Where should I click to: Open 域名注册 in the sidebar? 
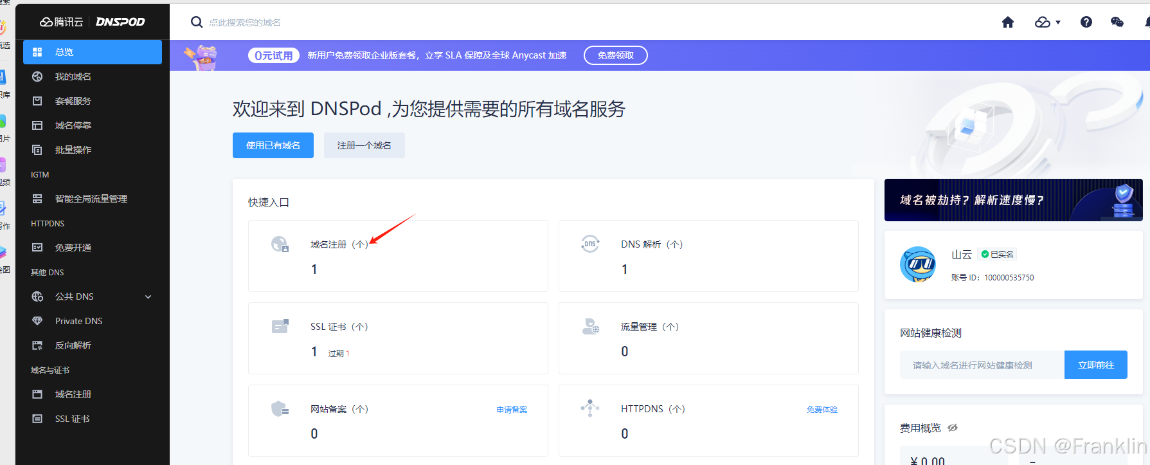click(93, 394)
